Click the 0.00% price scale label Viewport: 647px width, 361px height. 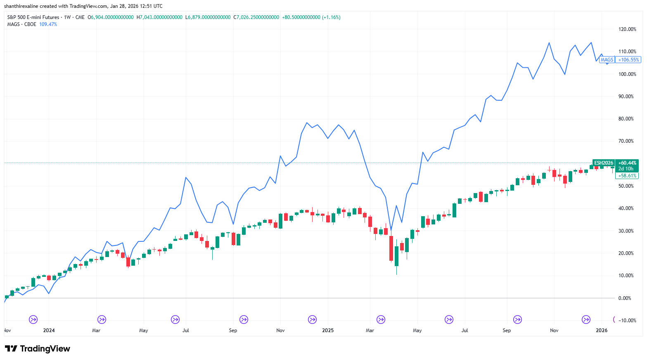[x=625, y=298]
